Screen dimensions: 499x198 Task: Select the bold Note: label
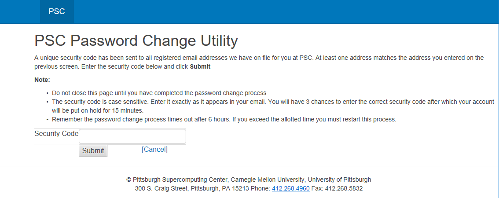coord(42,80)
